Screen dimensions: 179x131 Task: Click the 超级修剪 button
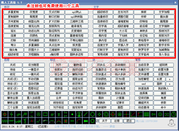coord(14,55)
